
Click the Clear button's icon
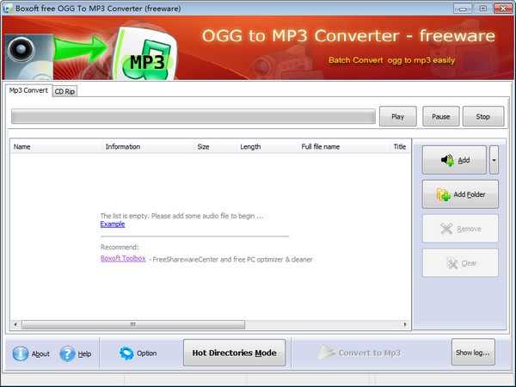point(450,263)
